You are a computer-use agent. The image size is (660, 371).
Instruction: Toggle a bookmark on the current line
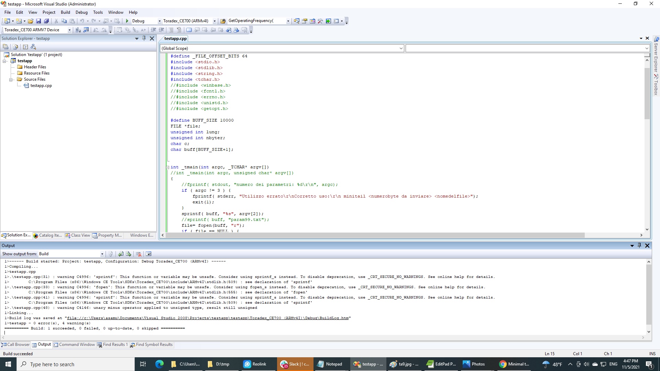[x=189, y=30]
